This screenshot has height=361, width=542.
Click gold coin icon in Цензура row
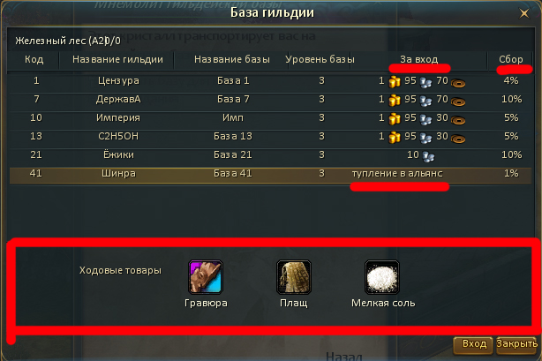pyautogui.click(x=395, y=81)
